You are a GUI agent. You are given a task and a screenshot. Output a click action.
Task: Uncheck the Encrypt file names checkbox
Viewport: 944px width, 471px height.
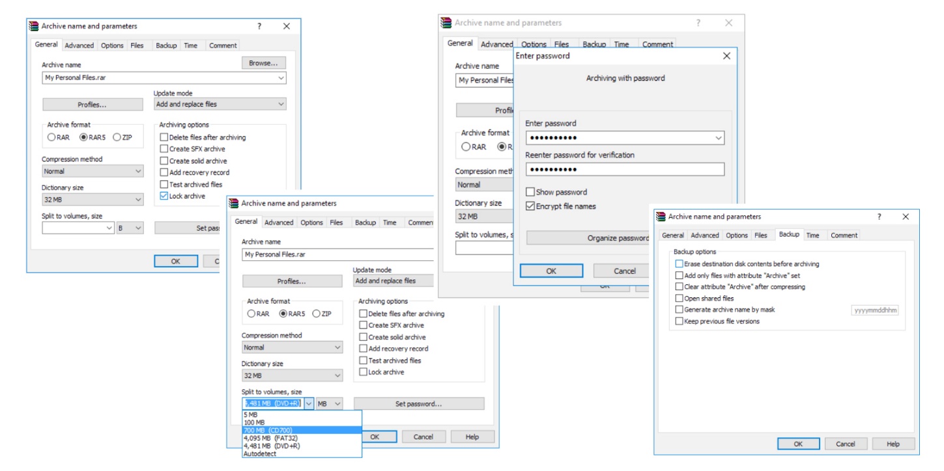click(x=530, y=206)
